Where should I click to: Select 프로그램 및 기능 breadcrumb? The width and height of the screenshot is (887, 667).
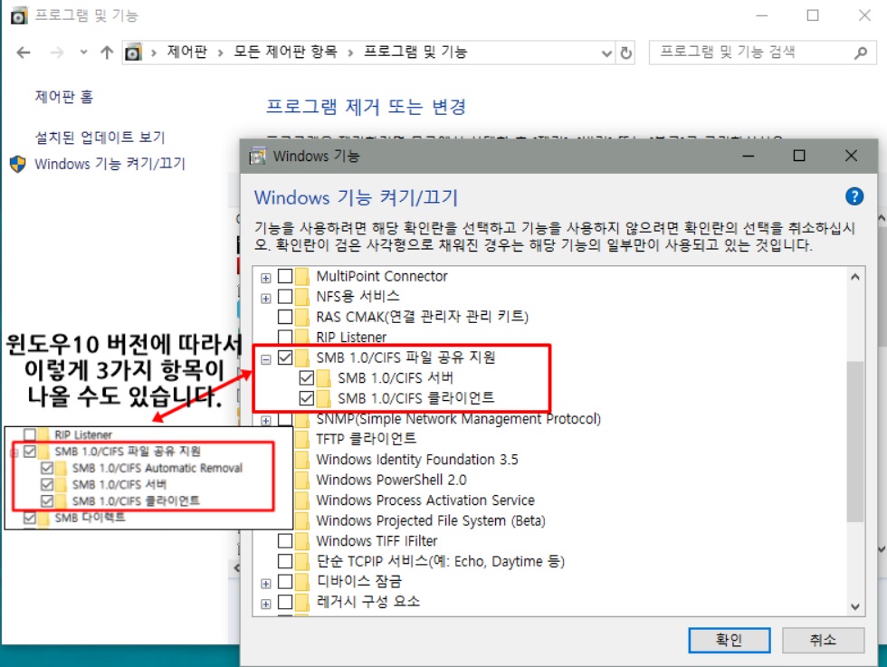click(x=415, y=52)
